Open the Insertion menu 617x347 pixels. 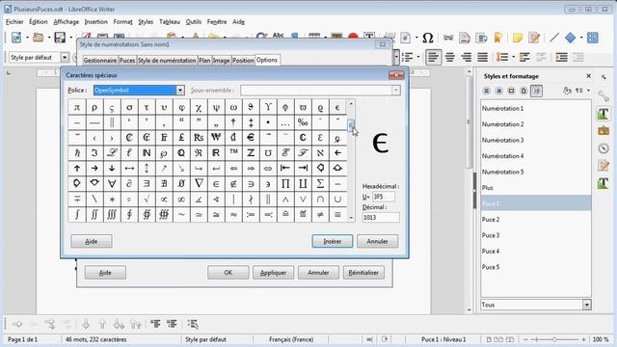96,22
